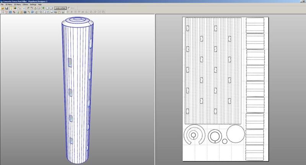
Task: Click the last icon in the second toolbar row
Action: (103, 12)
